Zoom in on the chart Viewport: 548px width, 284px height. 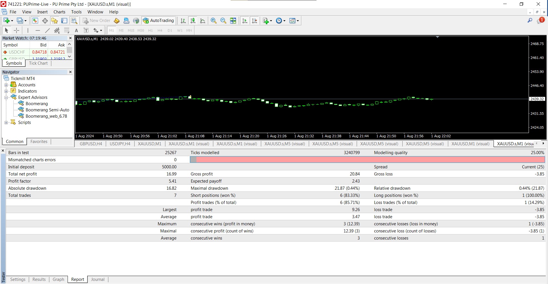214,21
